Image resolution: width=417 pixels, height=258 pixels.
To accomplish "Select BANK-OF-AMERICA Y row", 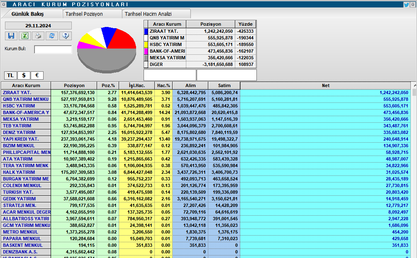I will click(206, 112).
